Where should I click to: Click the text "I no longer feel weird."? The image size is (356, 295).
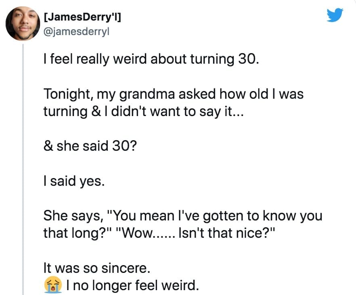pyautogui.click(x=132, y=285)
